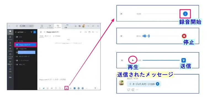Screen dimensions: 207x99
Task: Open the チームチャット header dropdown
Action: pos(20,32)
